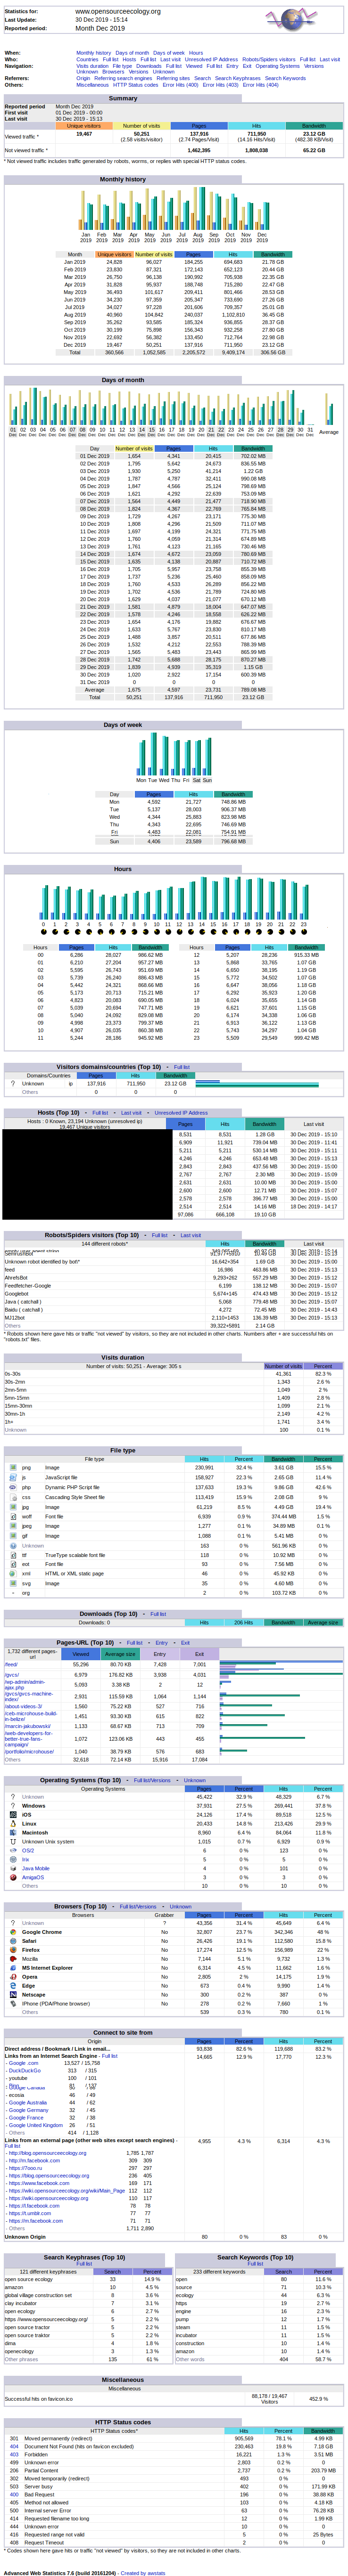Open Full list in Downloads (Top 10) header
This screenshot has height=2576, width=348.
click(158, 1613)
